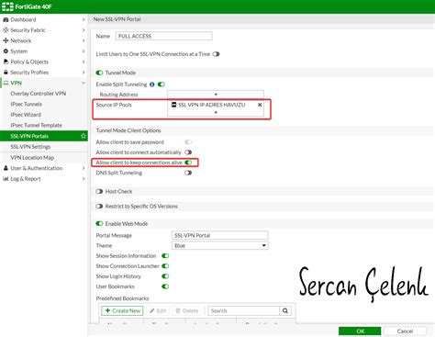Click the Security Fabric icon

(6, 30)
